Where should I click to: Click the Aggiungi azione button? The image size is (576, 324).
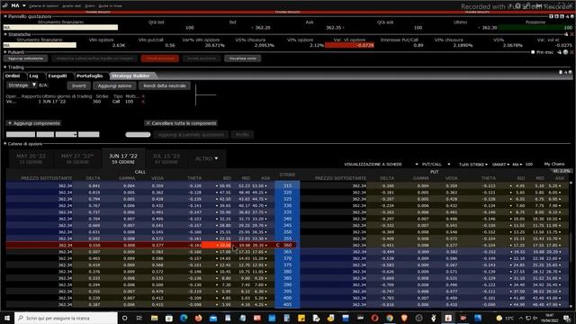pyautogui.click(x=114, y=85)
